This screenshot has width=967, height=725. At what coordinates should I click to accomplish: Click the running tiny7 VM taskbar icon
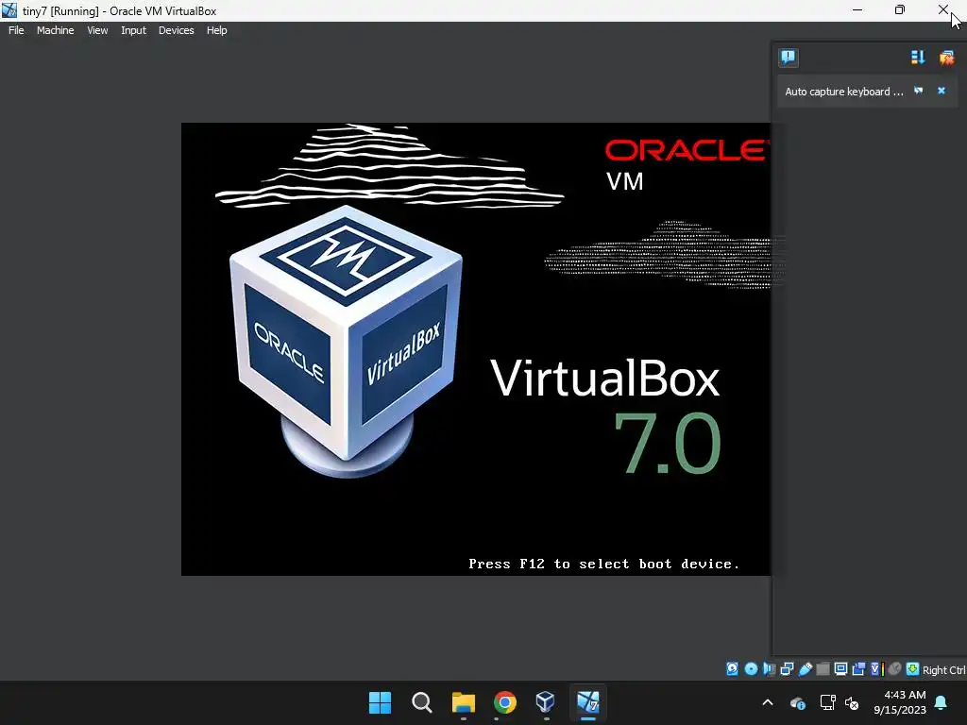[x=587, y=702]
